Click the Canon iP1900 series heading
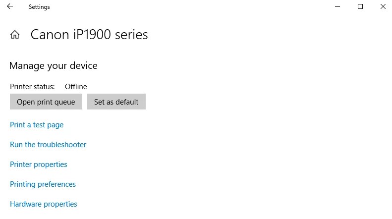This screenshot has height=219, width=392. click(89, 35)
